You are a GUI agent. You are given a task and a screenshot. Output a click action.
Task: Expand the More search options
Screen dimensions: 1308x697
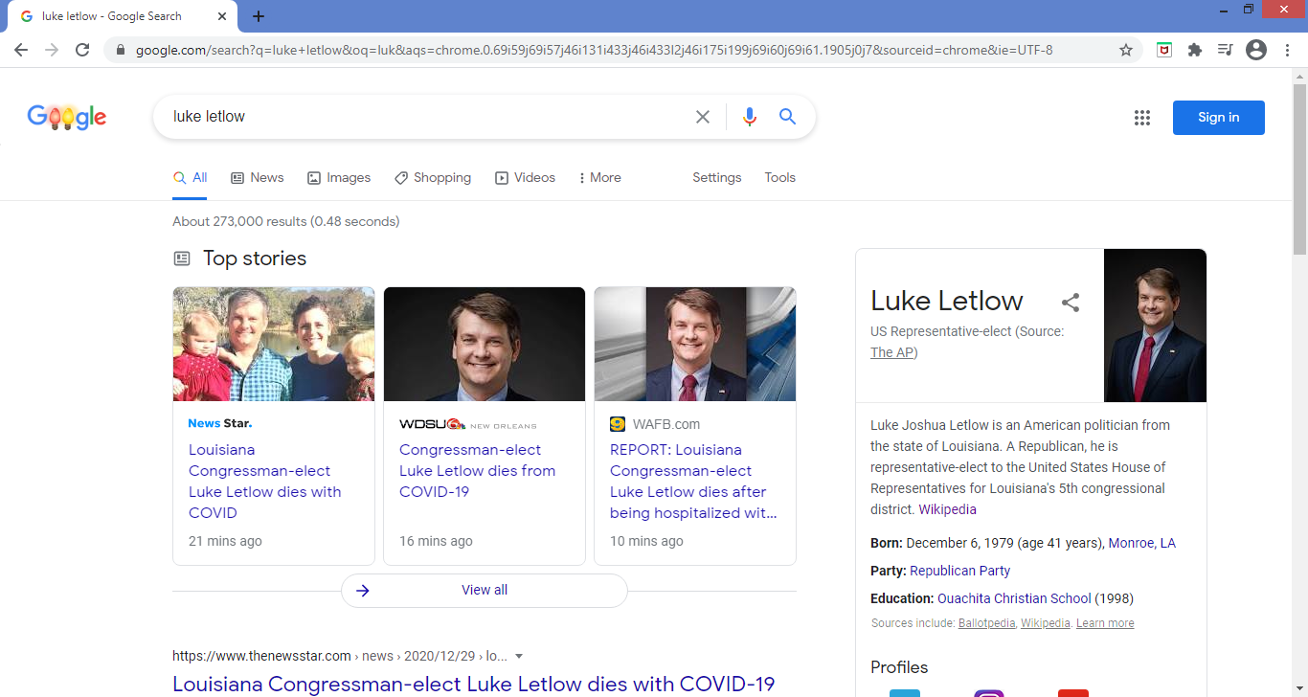(x=600, y=178)
